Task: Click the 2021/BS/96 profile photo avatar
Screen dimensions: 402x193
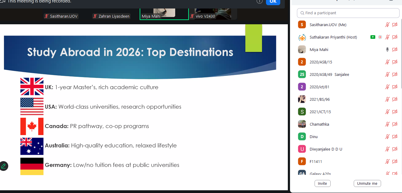Action: [302, 99]
